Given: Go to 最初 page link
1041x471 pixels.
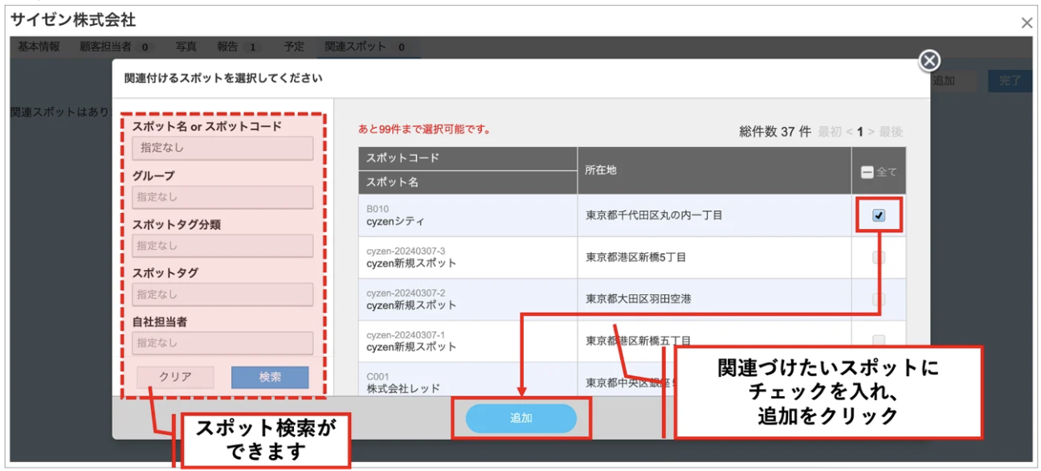Looking at the screenshot, I should 830,132.
